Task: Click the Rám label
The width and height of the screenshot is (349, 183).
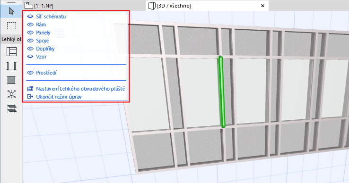Action: [x=41, y=25]
